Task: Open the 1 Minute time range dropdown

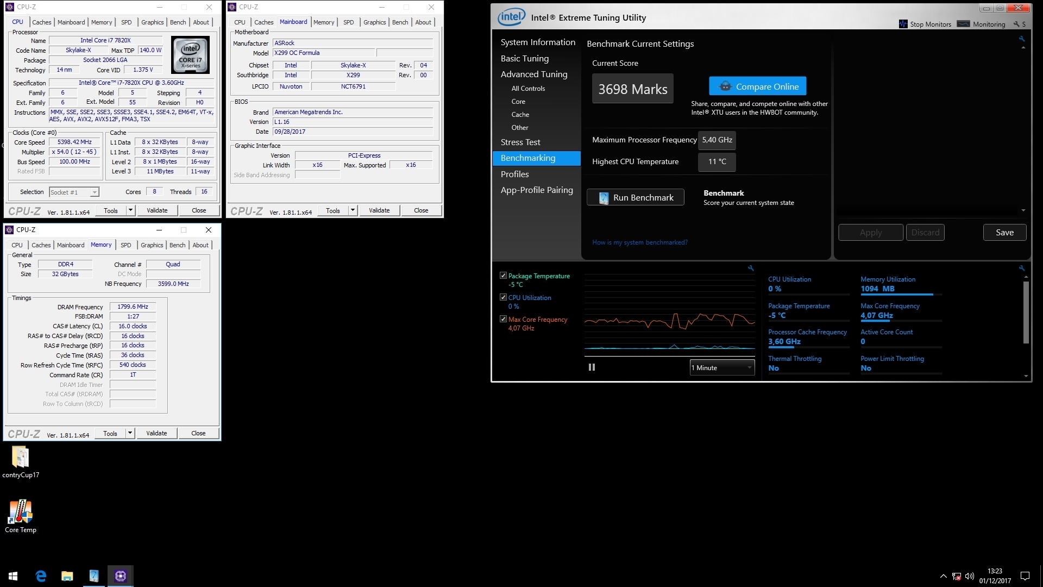Action: pyautogui.click(x=722, y=367)
